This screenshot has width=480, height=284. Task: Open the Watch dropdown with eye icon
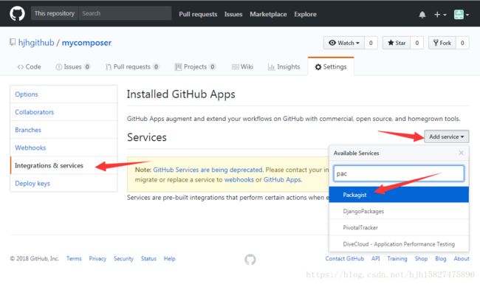click(344, 43)
